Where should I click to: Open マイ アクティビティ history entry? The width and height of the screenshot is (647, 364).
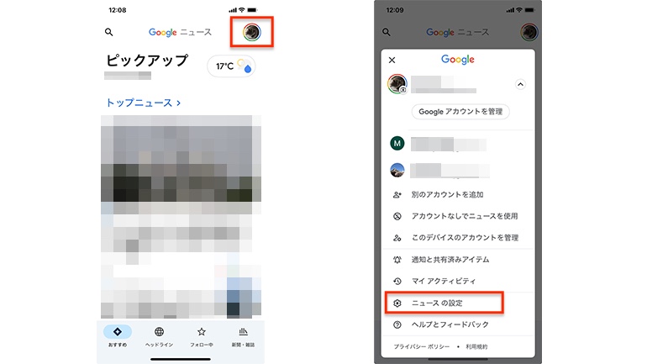[458, 281]
